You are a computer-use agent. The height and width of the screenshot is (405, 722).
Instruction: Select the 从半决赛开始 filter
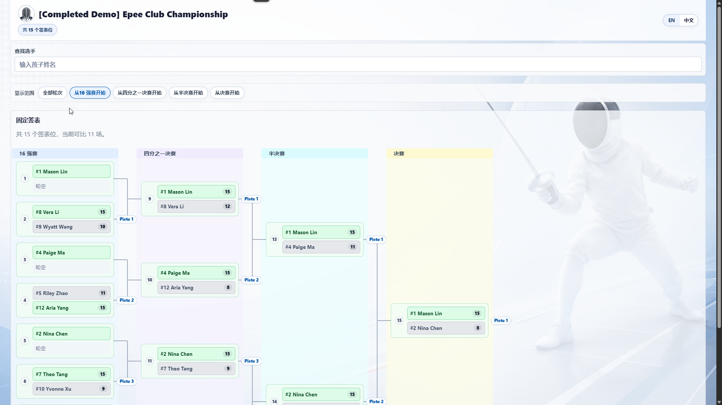pos(188,93)
